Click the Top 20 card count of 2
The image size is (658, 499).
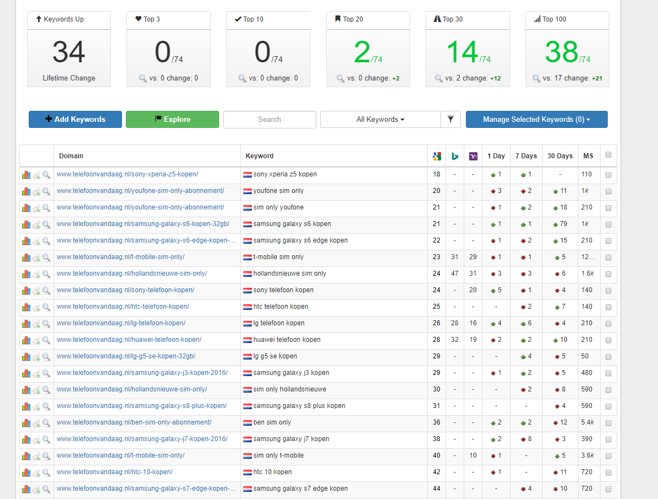362,52
